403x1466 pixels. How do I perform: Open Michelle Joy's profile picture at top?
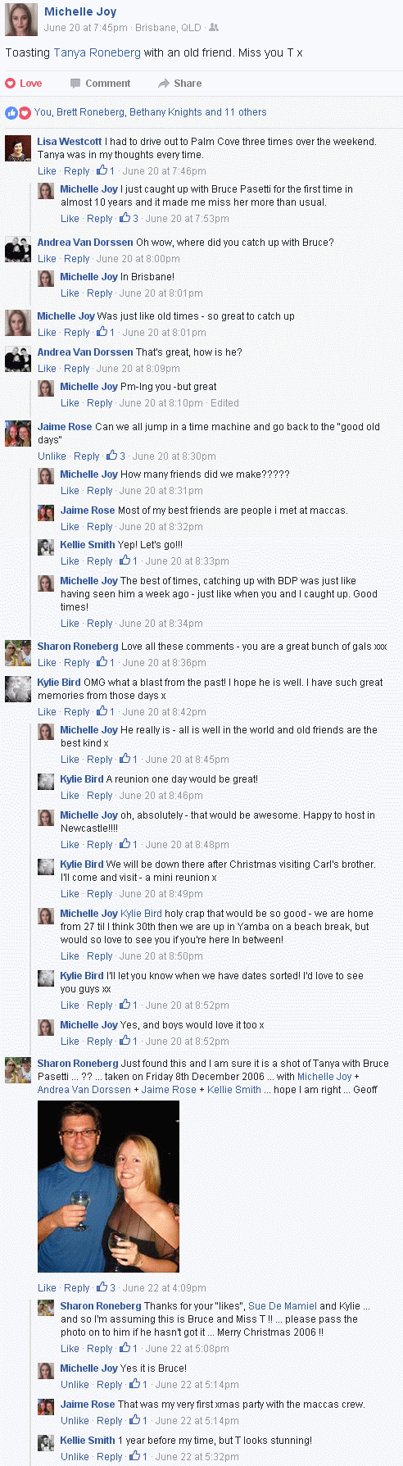pos(21,20)
